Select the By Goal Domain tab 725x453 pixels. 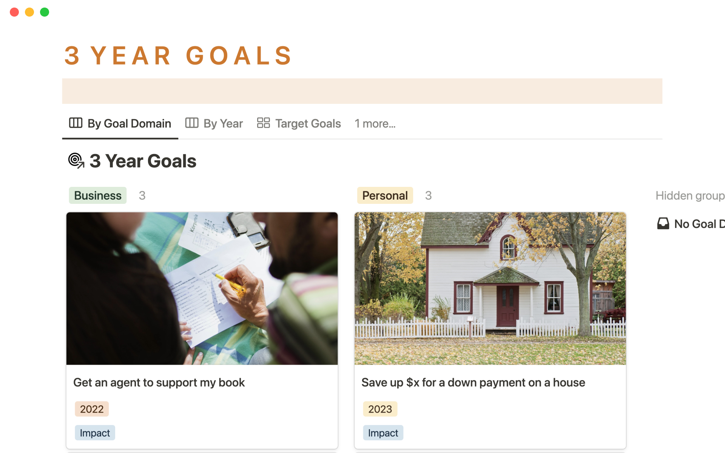click(x=129, y=123)
